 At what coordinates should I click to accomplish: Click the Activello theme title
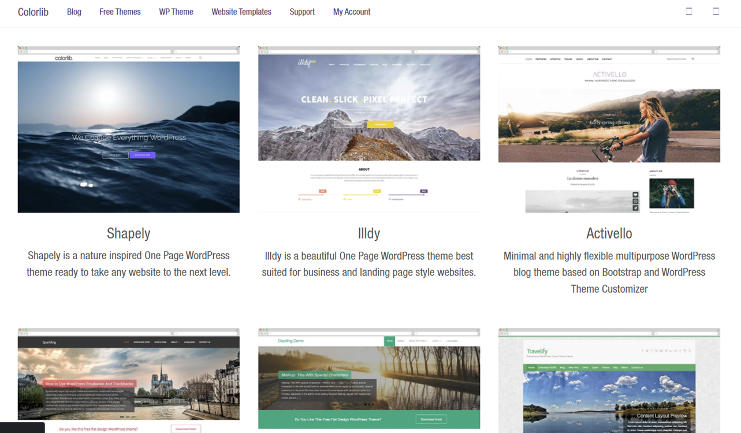click(x=609, y=233)
